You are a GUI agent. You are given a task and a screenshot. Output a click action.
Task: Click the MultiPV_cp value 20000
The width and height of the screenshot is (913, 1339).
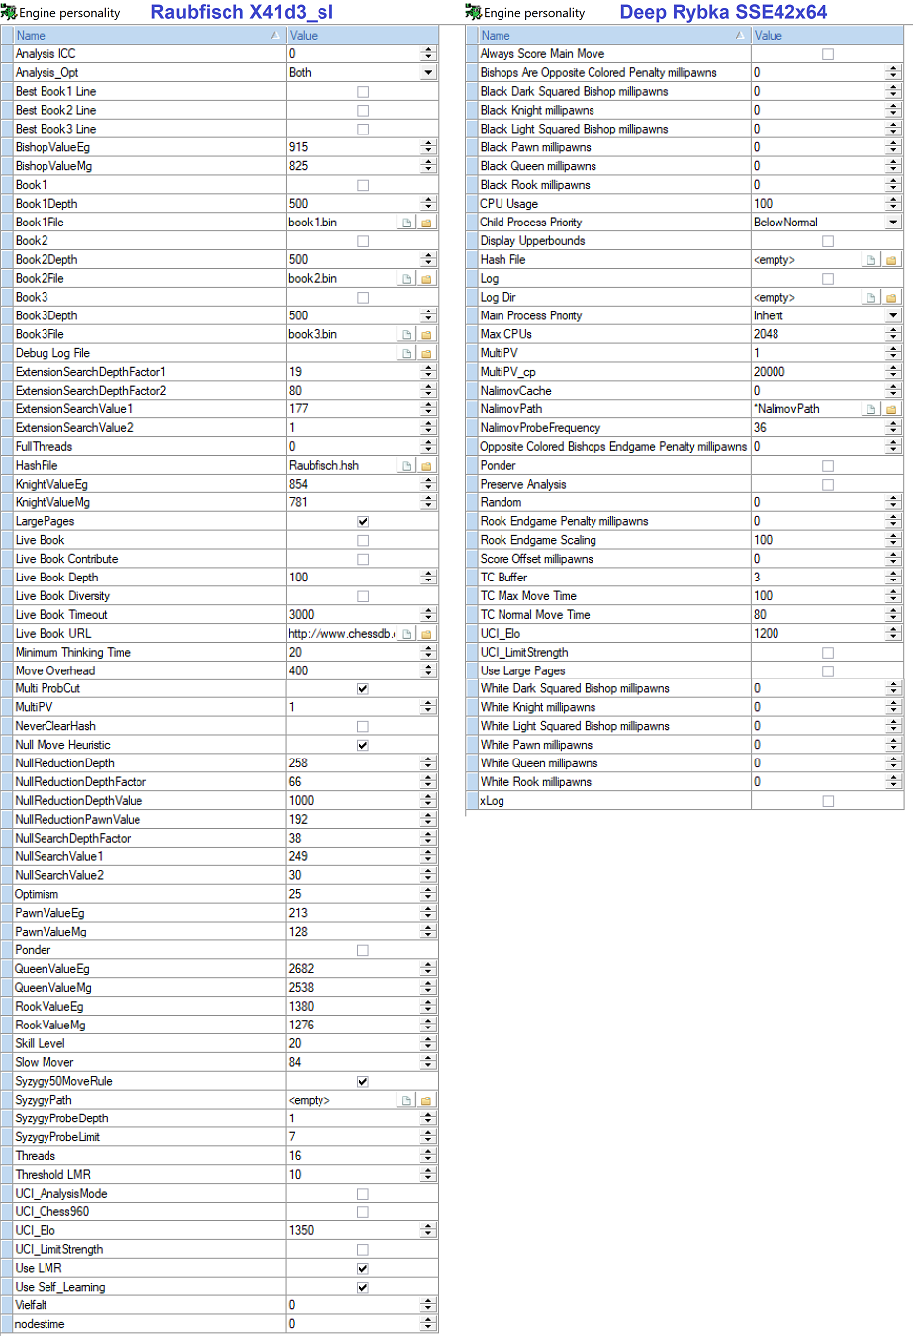pyautogui.click(x=770, y=372)
